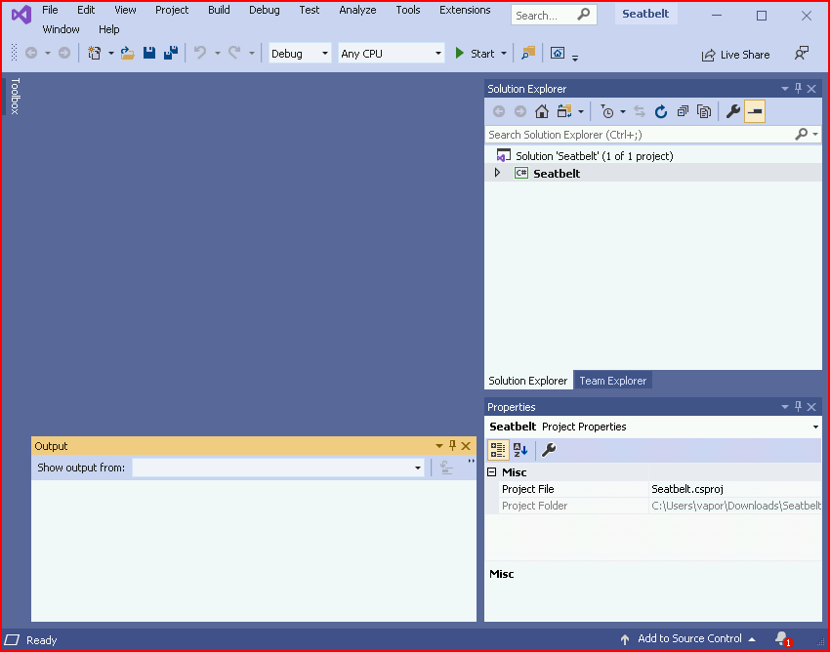This screenshot has width=830, height=652.
Task: Open the File menu
Action: [50, 10]
